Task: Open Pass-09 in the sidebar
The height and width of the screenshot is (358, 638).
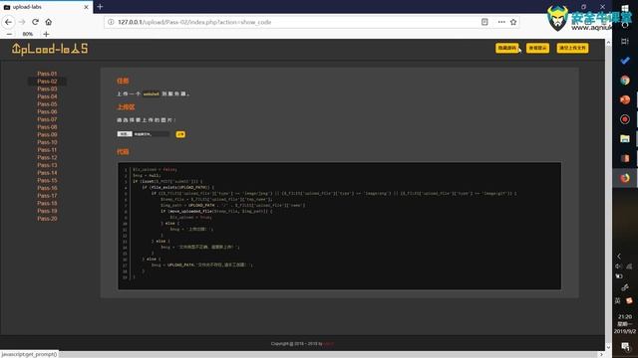Action: (47, 134)
